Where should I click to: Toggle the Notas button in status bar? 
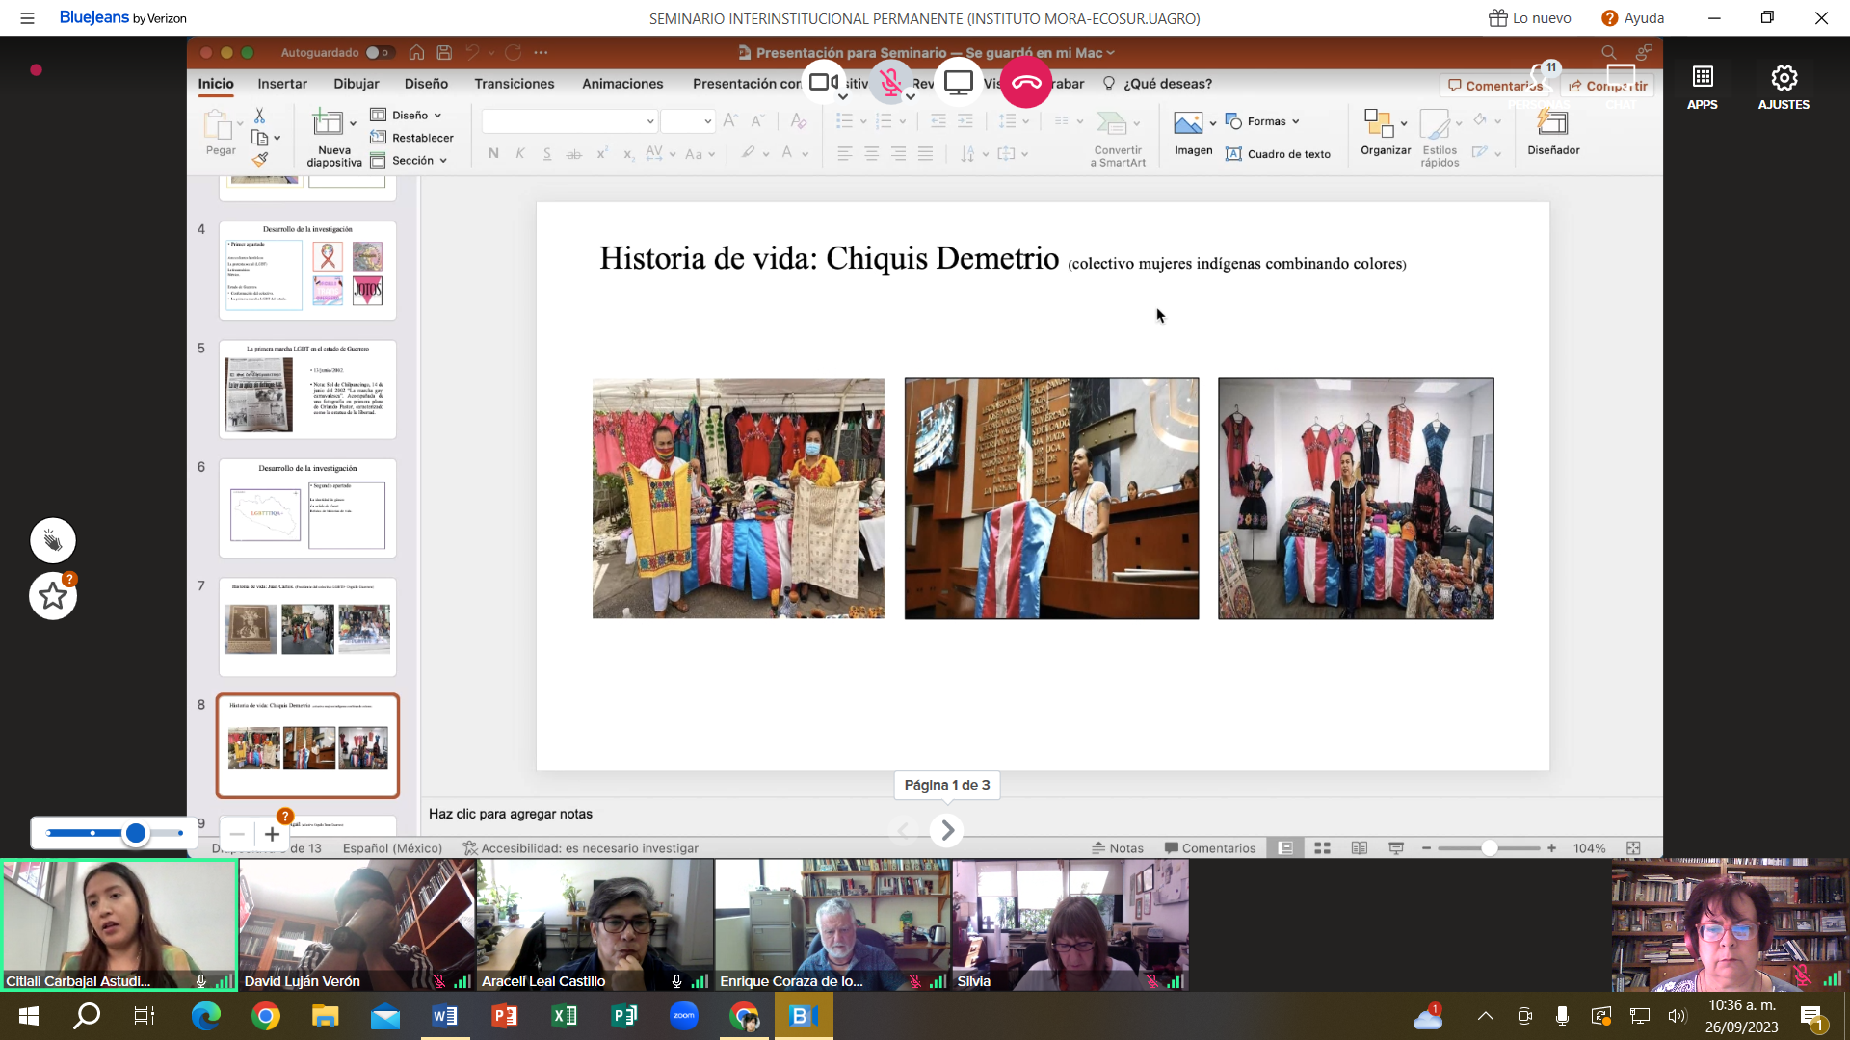coord(1118,848)
